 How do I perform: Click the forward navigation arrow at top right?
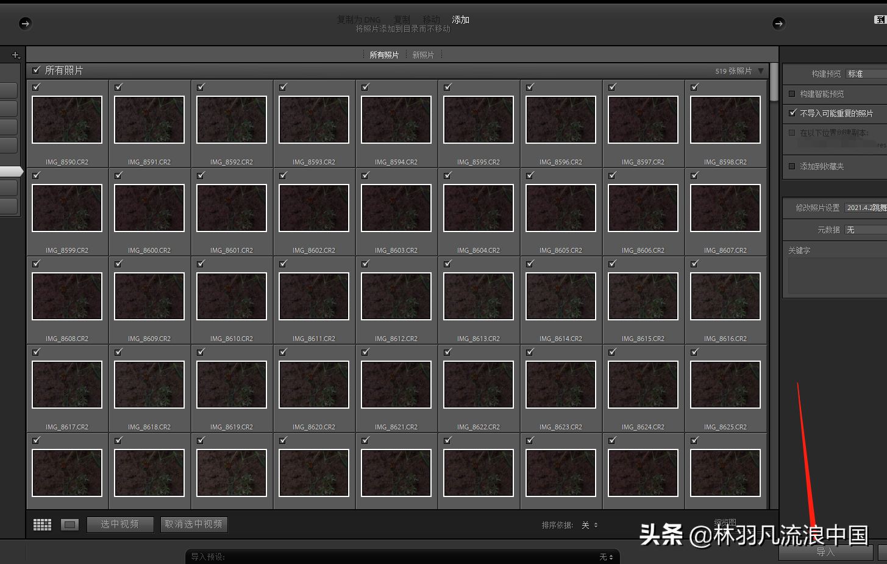(778, 23)
